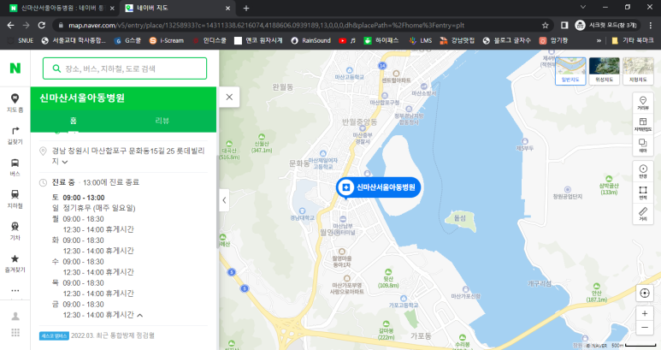The image size is (661, 350).
Task: Select 지형지도 terrain map thumbnail
Action: click(x=638, y=71)
